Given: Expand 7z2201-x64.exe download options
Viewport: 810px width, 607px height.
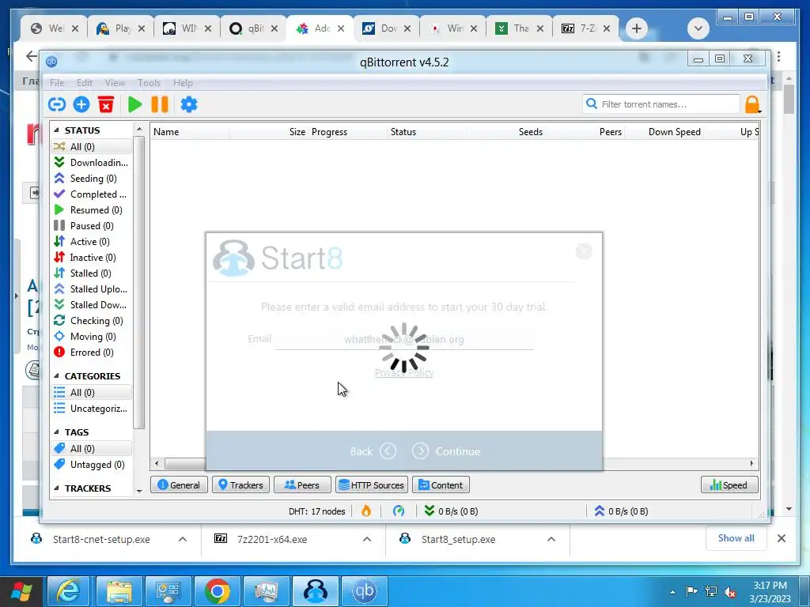Looking at the screenshot, I should click(x=367, y=539).
